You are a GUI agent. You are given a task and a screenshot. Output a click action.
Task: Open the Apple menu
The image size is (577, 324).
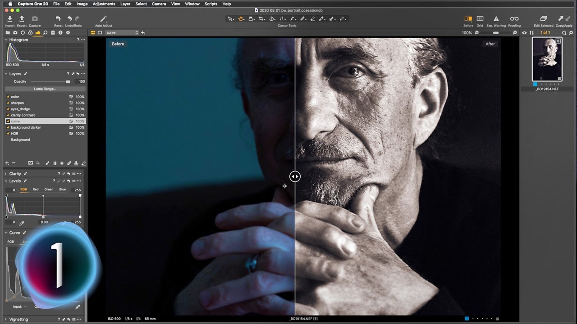coord(10,4)
